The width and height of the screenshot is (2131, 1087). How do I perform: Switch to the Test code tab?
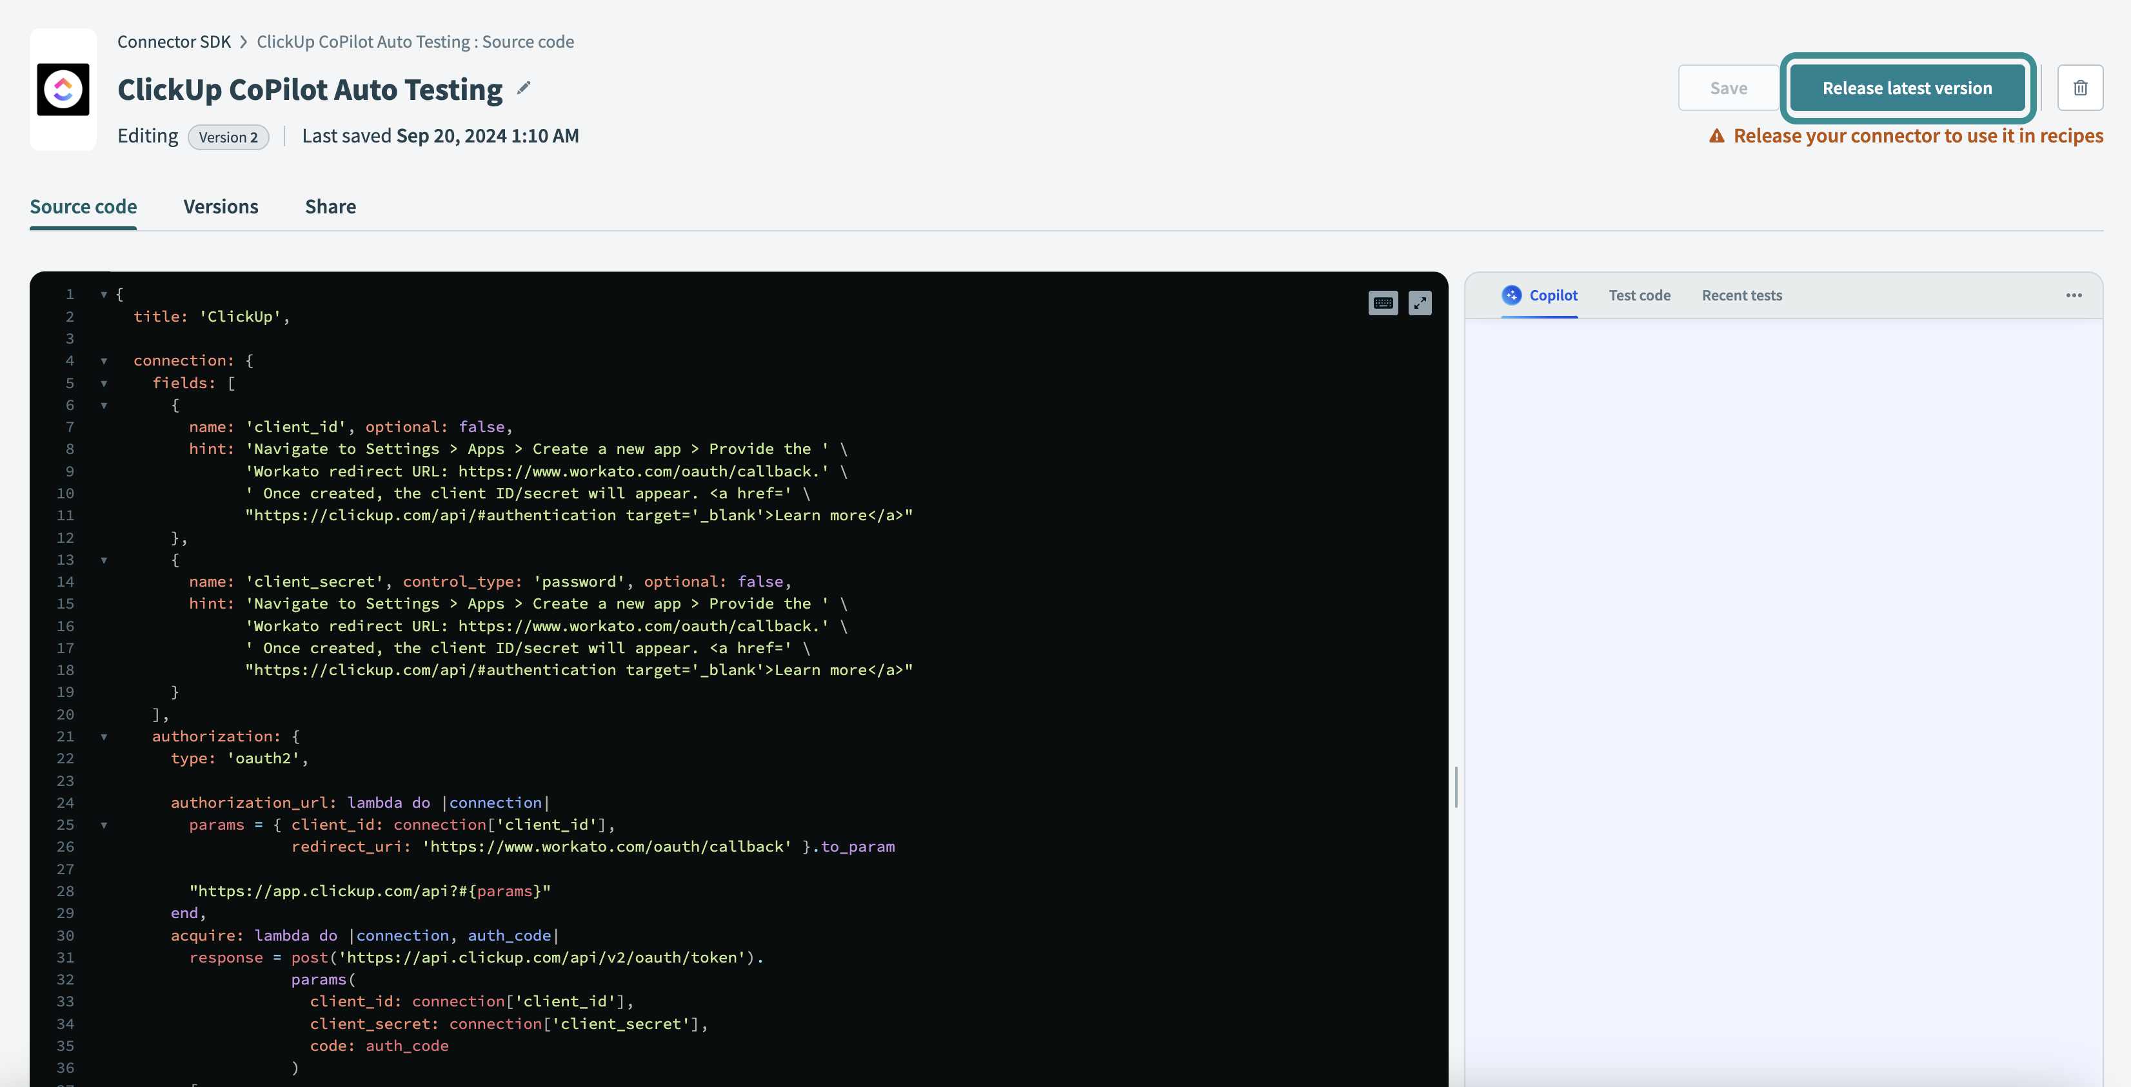pos(1639,295)
